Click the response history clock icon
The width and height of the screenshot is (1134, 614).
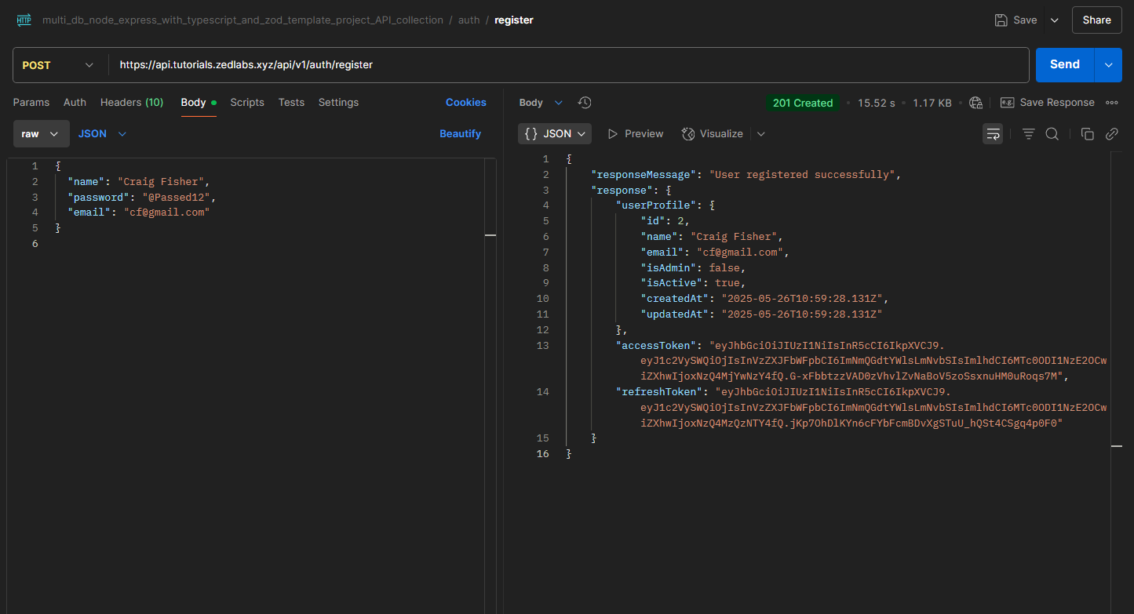pyautogui.click(x=585, y=103)
